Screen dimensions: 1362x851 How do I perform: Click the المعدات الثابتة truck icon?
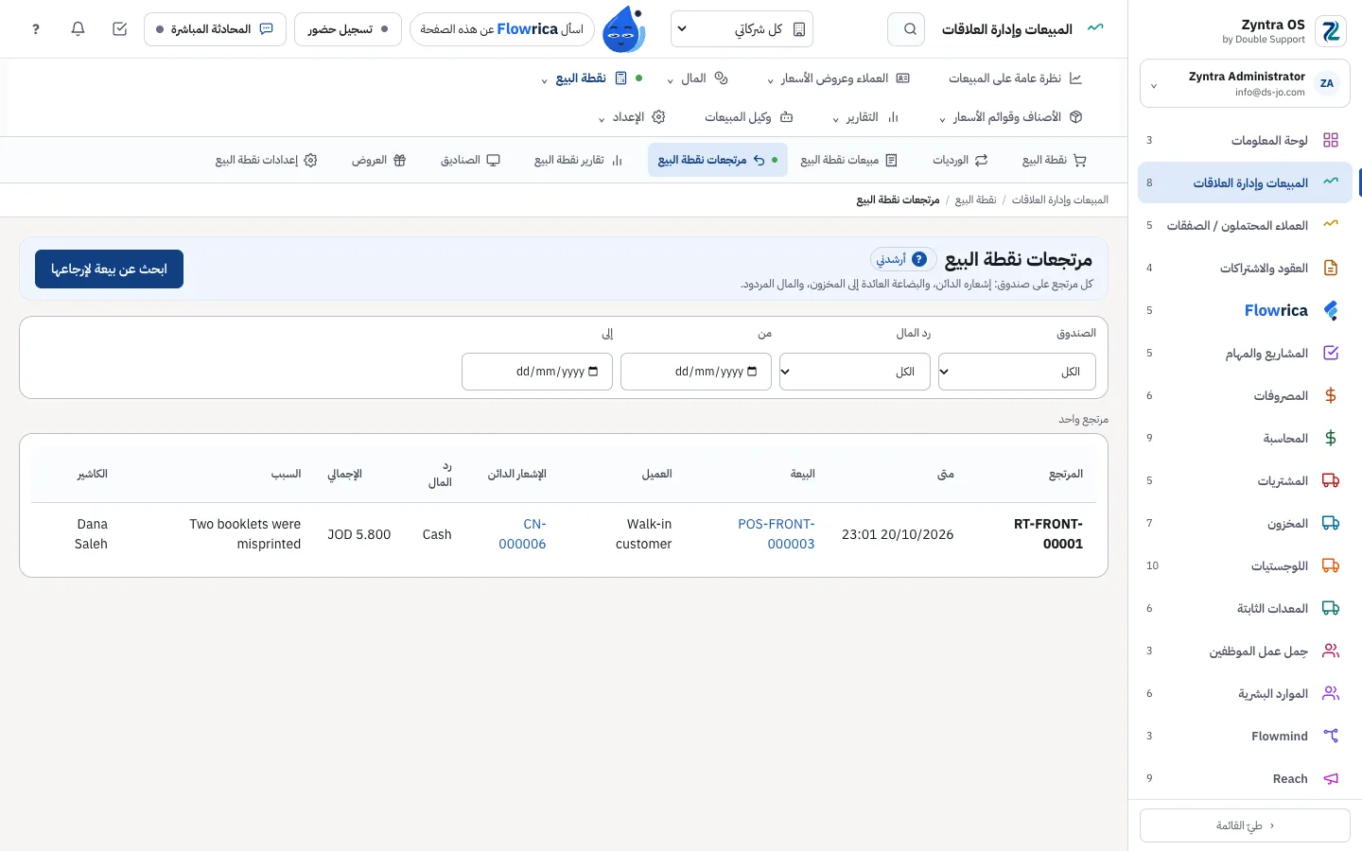(1331, 608)
